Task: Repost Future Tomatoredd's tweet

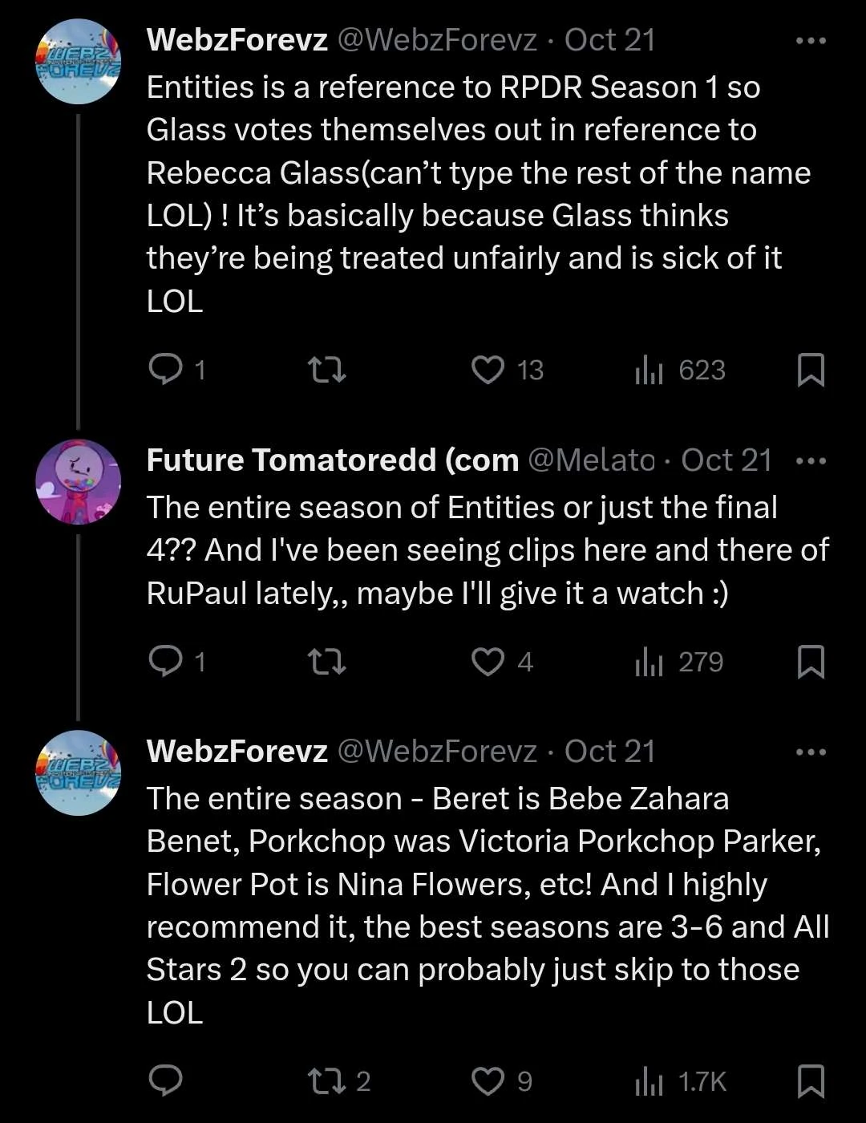Action: [x=327, y=662]
